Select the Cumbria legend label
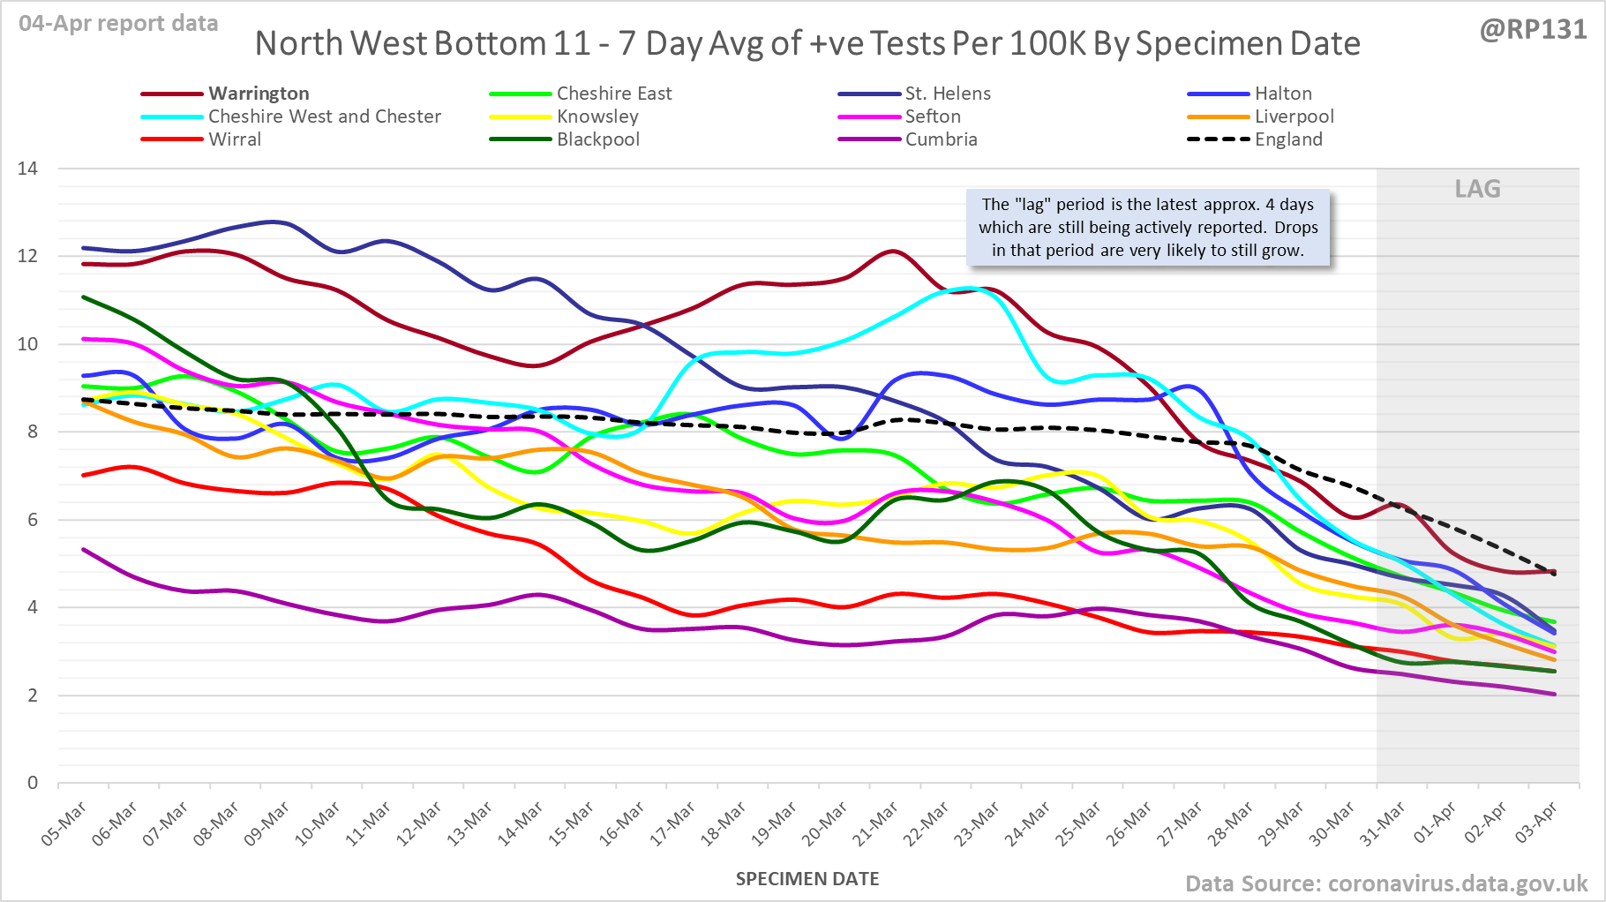The image size is (1606, 902). tap(941, 139)
